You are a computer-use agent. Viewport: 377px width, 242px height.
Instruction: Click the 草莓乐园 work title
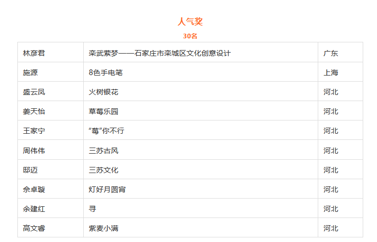[x=103, y=111]
